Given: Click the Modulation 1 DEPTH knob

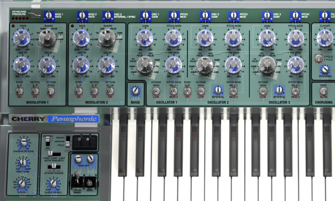Looking at the screenshot, I should click(22, 65).
